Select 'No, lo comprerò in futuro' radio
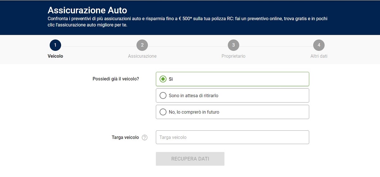Screen dimensions: 380x177 point(163,112)
